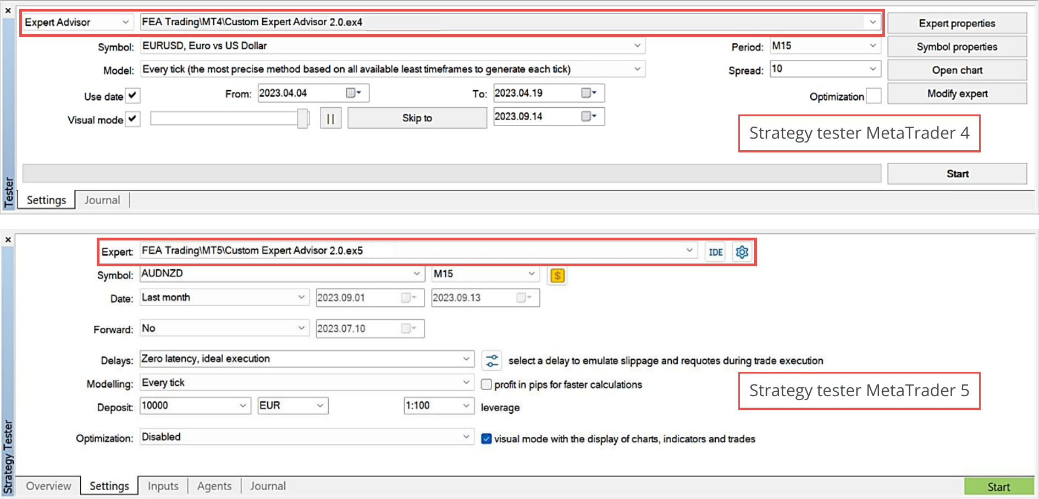Click the Skip to button
The image size is (1039, 499).
pos(417,118)
